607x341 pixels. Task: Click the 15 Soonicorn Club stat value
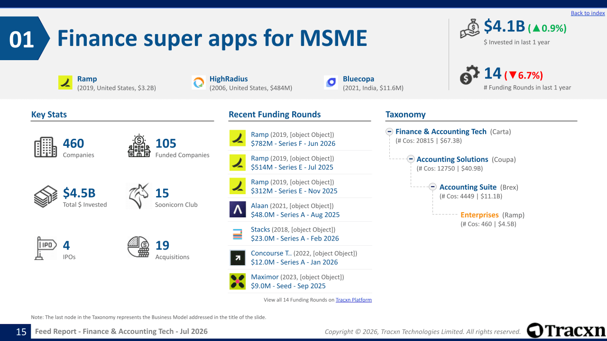point(162,193)
